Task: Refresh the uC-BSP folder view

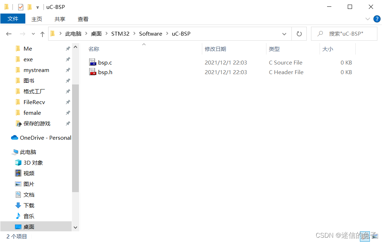Action: pos(299,34)
